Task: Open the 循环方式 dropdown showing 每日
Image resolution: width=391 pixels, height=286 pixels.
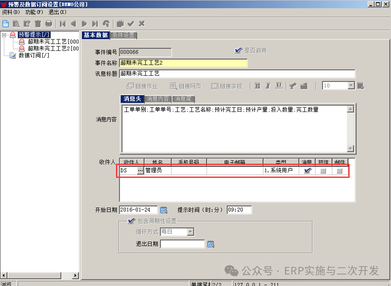Action: pyautogui.click(x=190, y=232)
